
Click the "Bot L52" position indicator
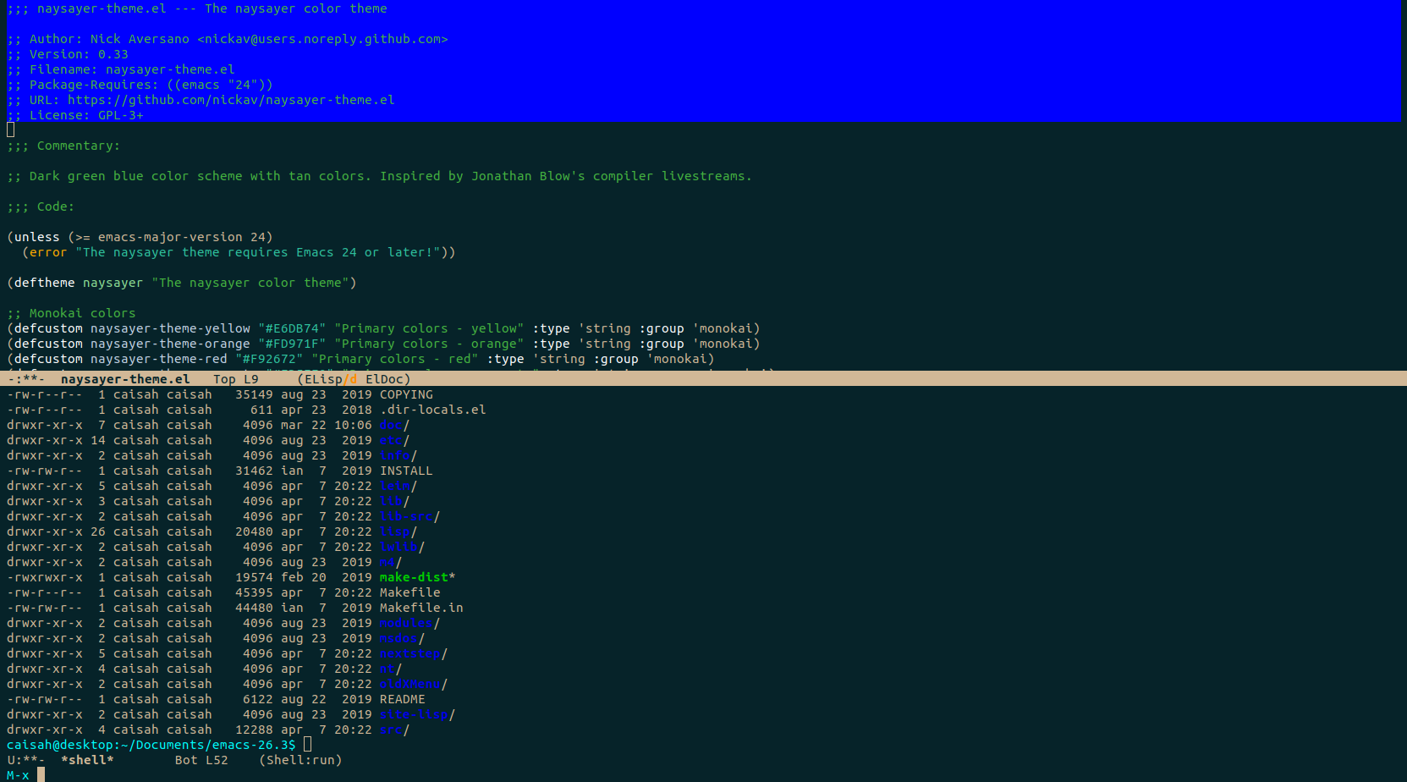click(201, 760)
